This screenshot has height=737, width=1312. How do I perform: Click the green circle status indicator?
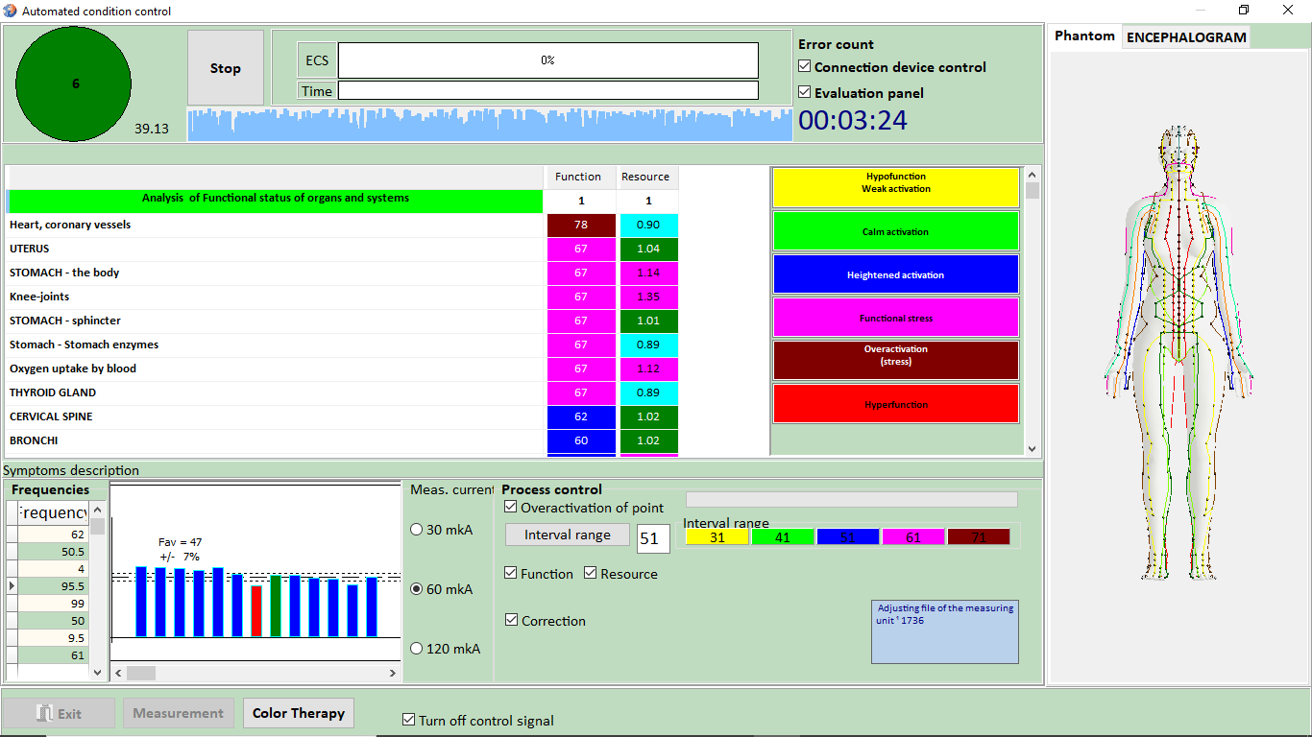coord(75,84)
